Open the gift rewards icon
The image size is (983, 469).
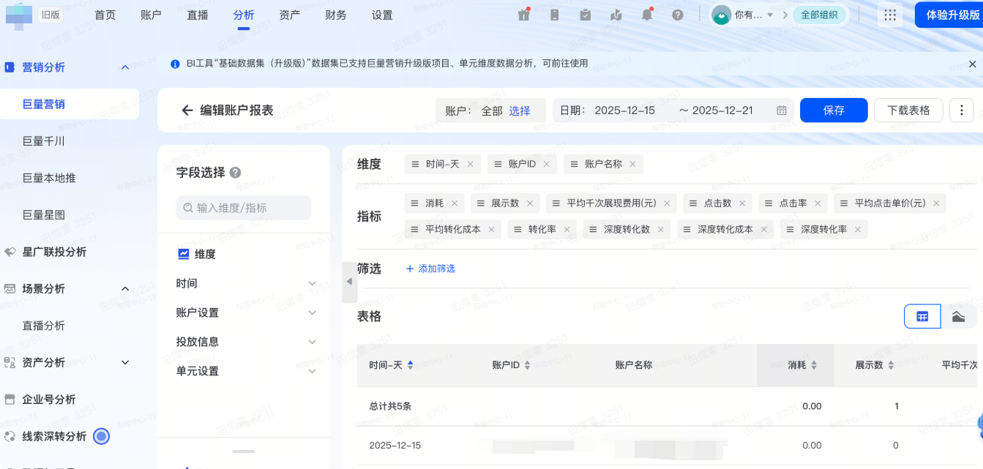click(x=523, y=15)
